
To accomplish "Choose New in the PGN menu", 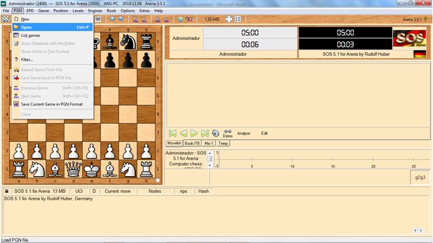I will [52, 19].
